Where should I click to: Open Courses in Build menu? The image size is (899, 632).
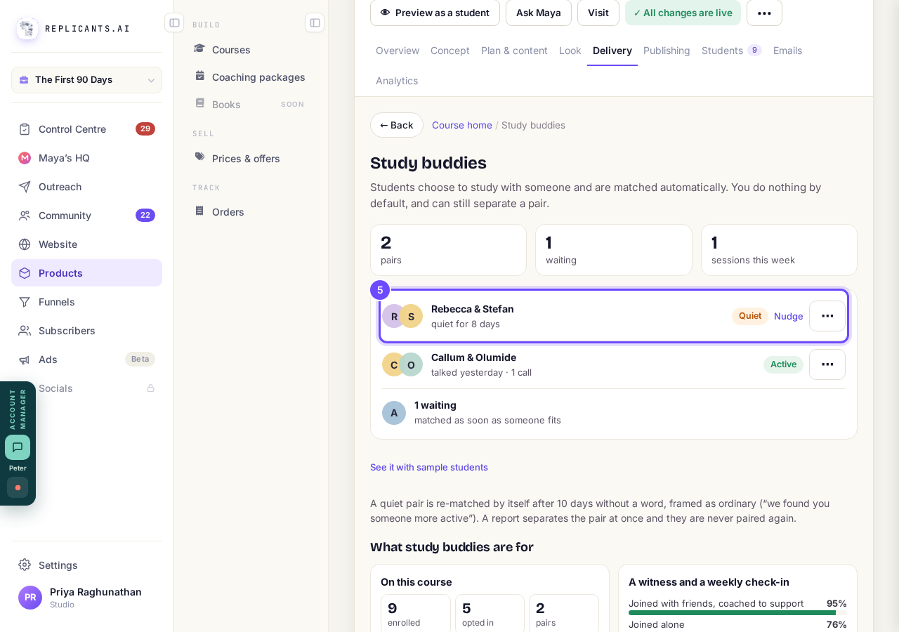tap(251, 50)
